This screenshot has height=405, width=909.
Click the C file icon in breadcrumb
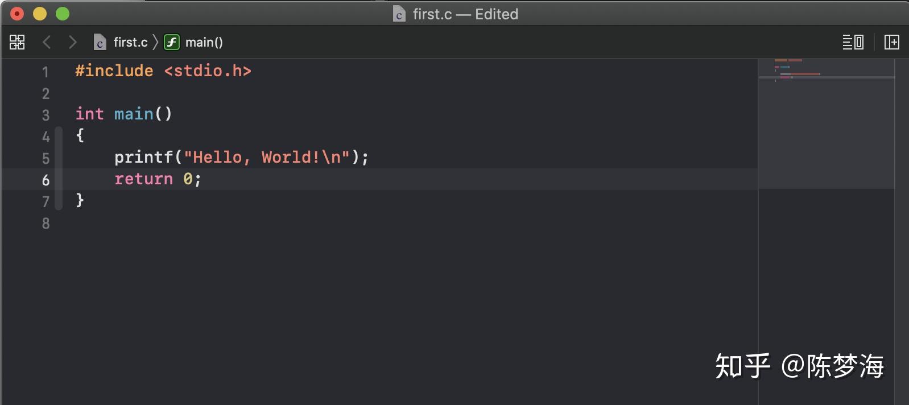coord(100,42)
